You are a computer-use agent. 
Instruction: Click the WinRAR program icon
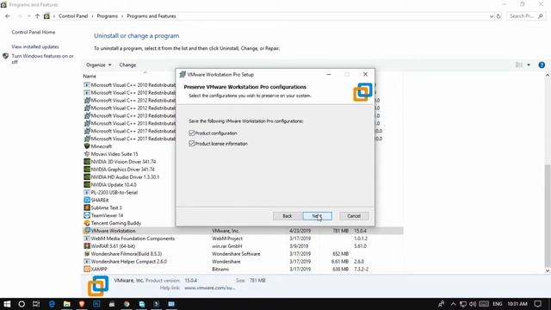click(87, 246)
